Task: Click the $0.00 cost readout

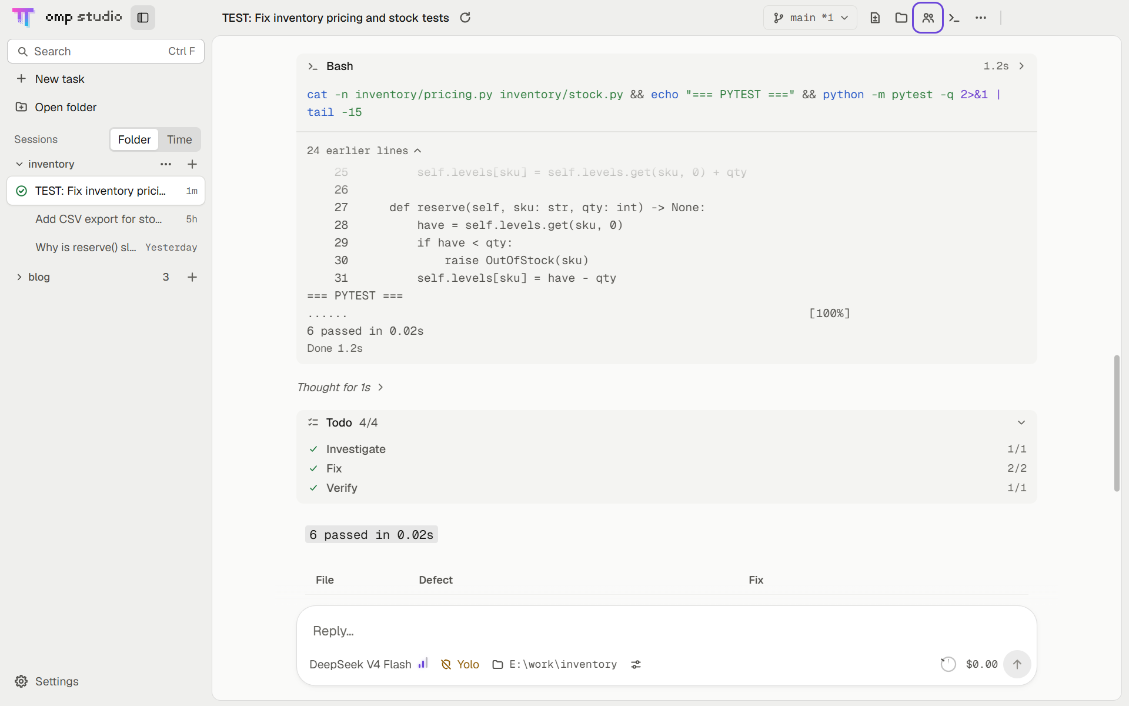Action: (x=981, y=664)
